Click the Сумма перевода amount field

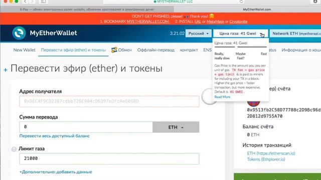(86, 127)
